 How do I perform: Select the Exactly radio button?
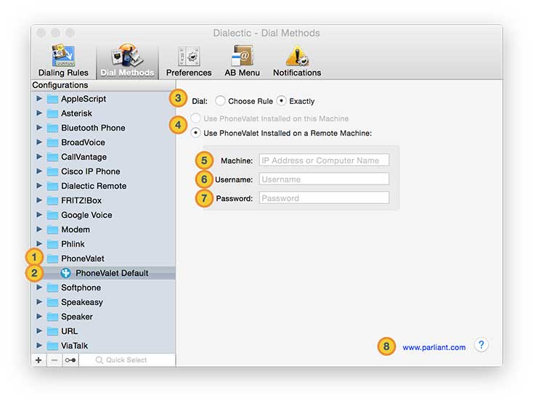click(x=281, y=101)
